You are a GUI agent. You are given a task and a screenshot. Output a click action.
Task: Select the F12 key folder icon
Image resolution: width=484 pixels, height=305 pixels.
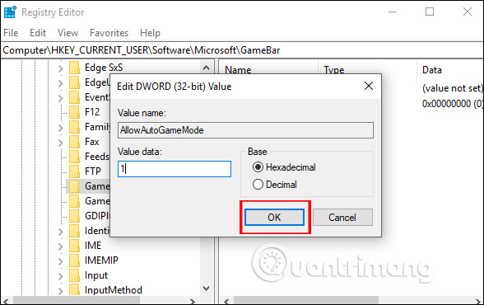(74, 112)
